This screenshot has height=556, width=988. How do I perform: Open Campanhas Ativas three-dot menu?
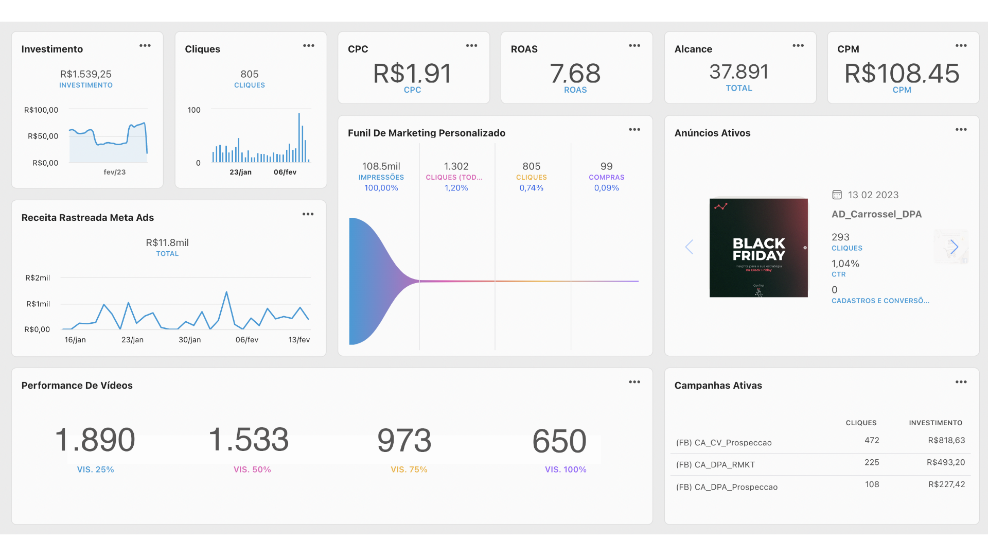click(961, 382)
